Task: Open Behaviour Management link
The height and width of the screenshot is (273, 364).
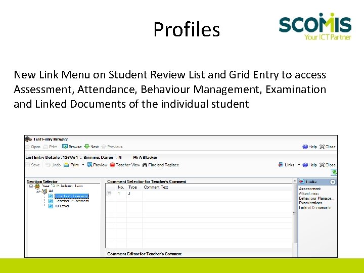Action: (x=316, y=198)
